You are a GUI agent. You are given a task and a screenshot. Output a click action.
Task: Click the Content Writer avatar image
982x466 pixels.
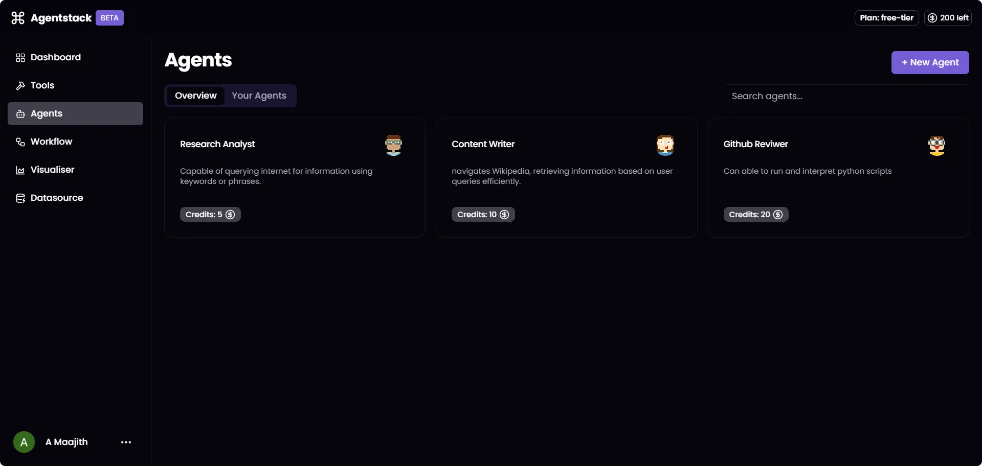tap(665, 145)
